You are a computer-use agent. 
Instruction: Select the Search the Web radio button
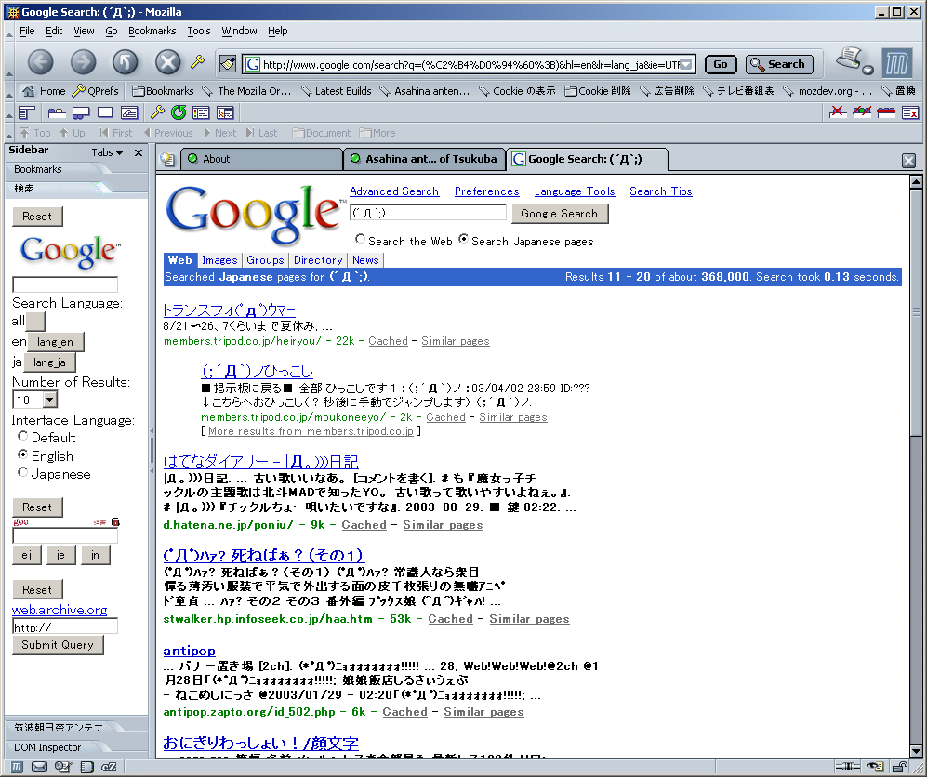(x=360, y=239)
